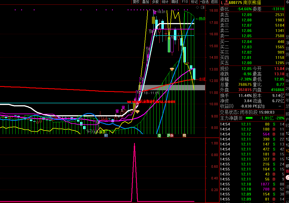Click the 现价 12.05 field
This screenshot has width=289, height=203.
236,69
